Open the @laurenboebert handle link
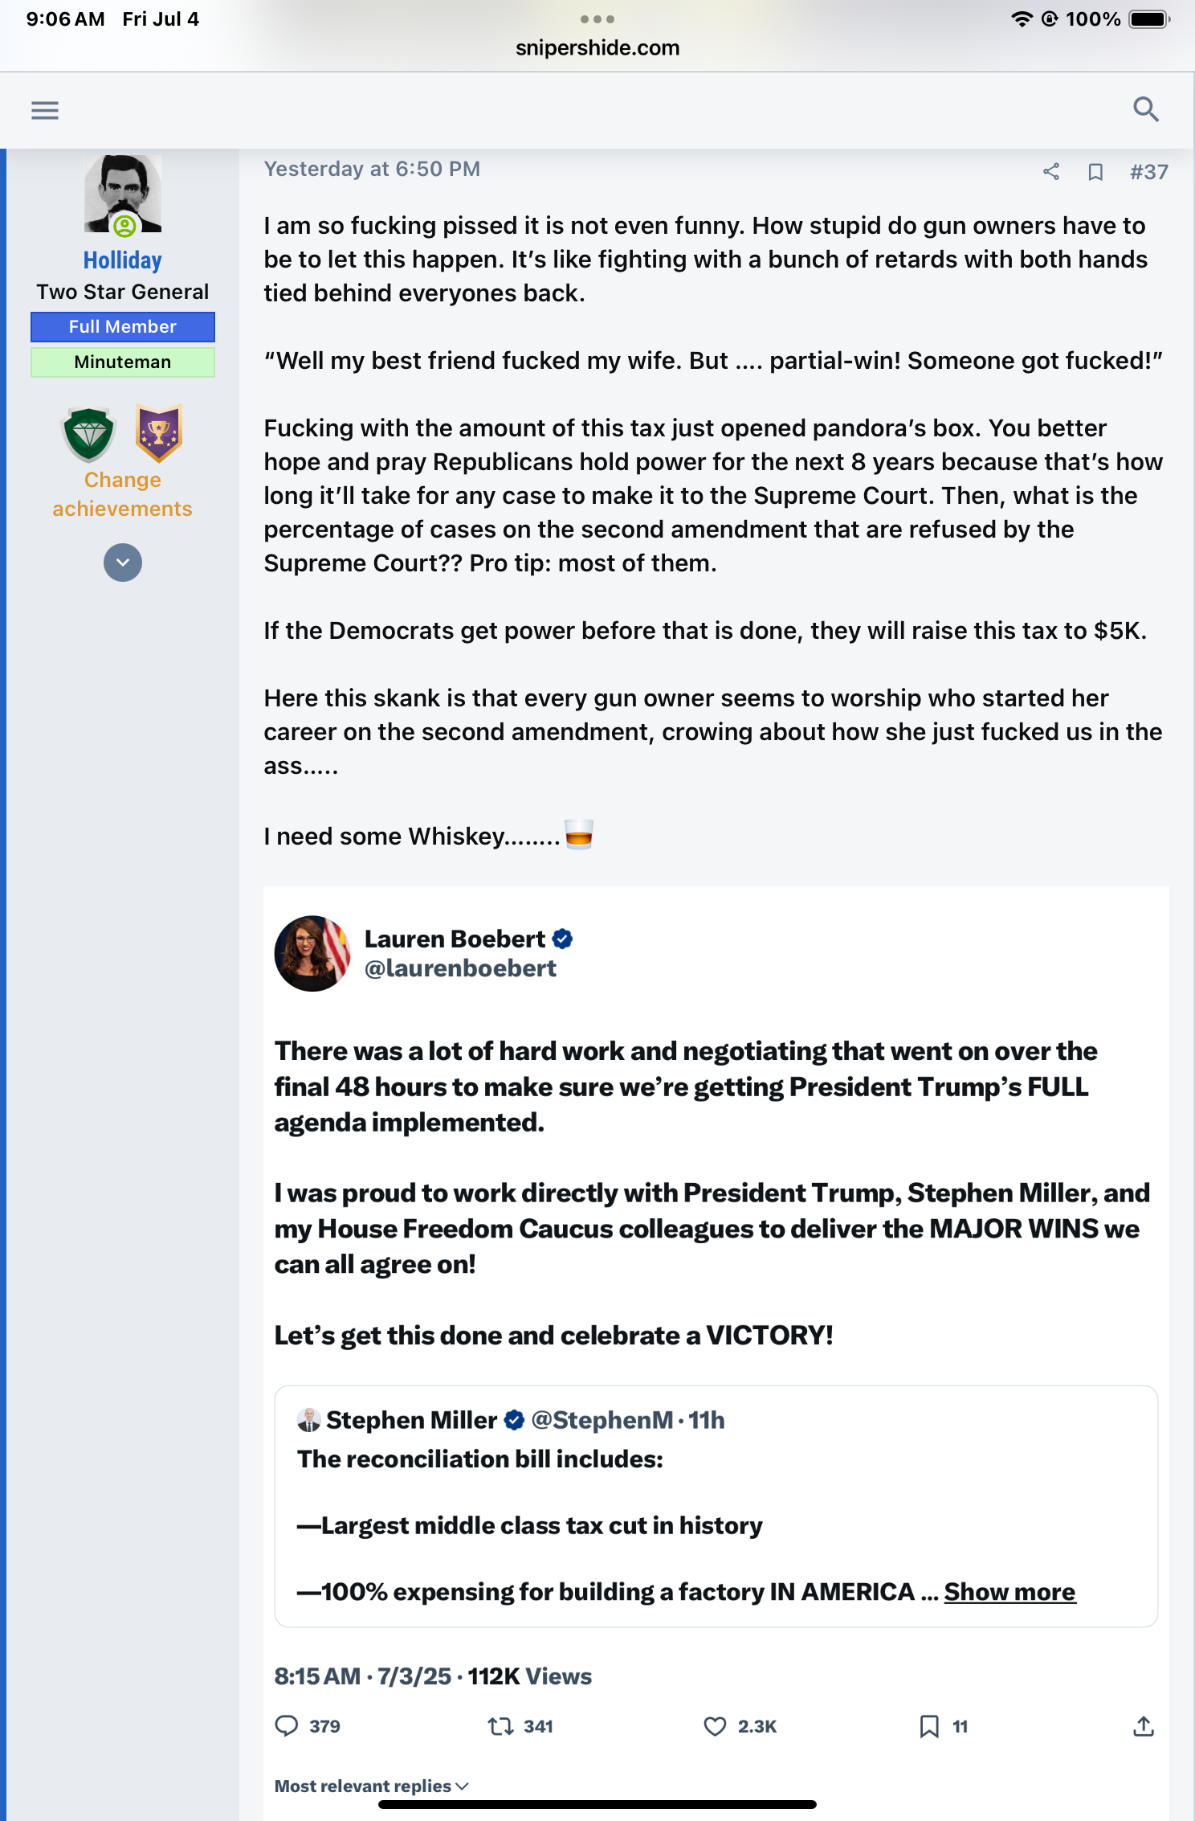The height and width of the screenshot is (1821, 1195). [460, 968]
